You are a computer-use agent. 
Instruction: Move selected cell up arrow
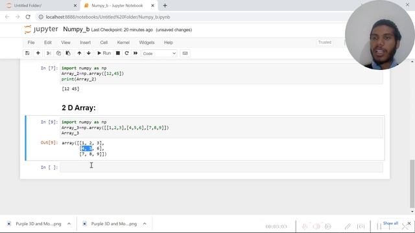79,53
